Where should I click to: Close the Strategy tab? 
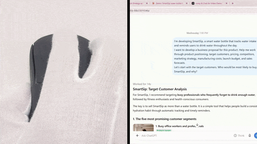[147, 3]
